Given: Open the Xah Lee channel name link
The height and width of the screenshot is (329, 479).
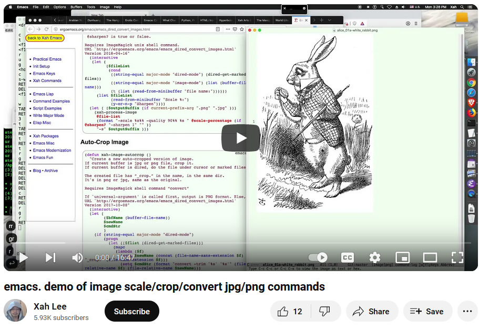Looking at the screenshot, I should 50,306.
